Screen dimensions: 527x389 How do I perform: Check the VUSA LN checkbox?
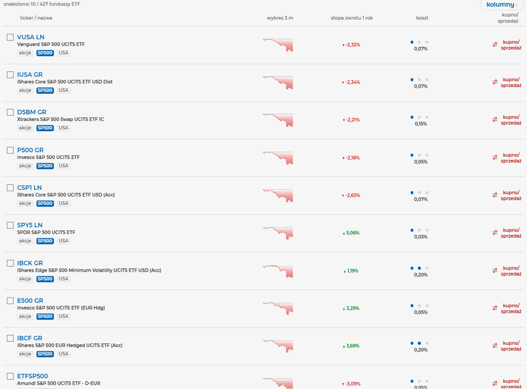coord(10,37)
